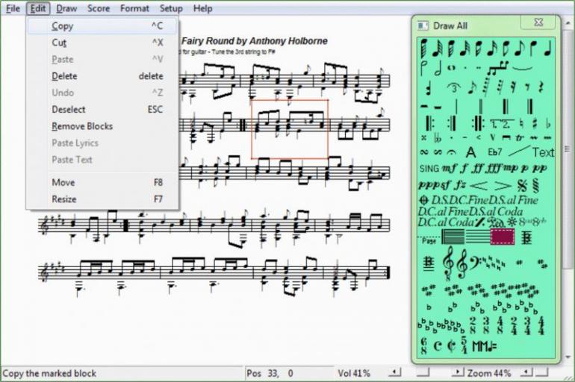This screenshot has height=382, width=575.
Task: Pick the MM tempo marking symbol
Action: (485, 345)
